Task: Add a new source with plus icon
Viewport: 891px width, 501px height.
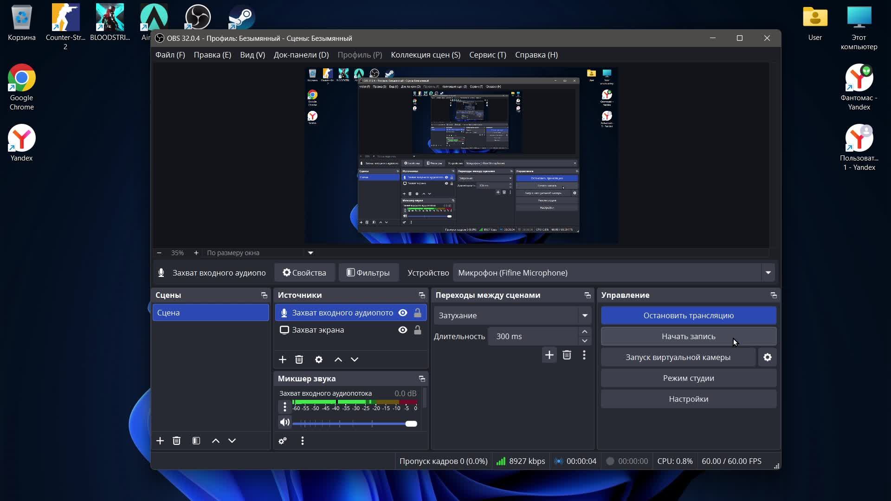Action: 282,360
